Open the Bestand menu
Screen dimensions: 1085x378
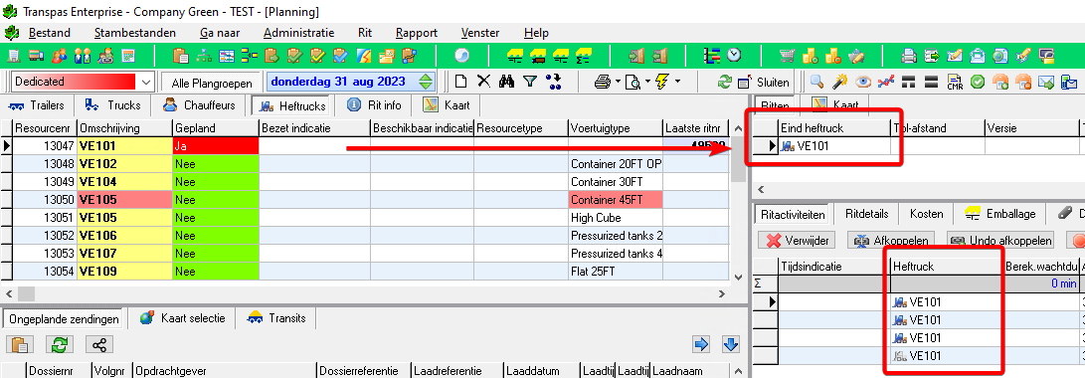click(49, 33)
